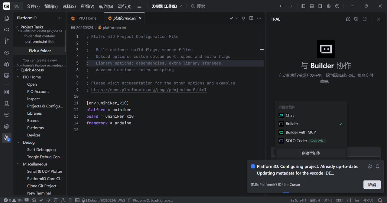Select Builder with MCP agent
Image resolution: width=387 pixels, height=203 pixels.
311,132
